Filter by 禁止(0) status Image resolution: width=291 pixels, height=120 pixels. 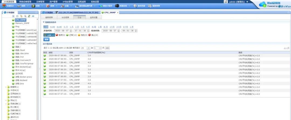click(93, 35)
